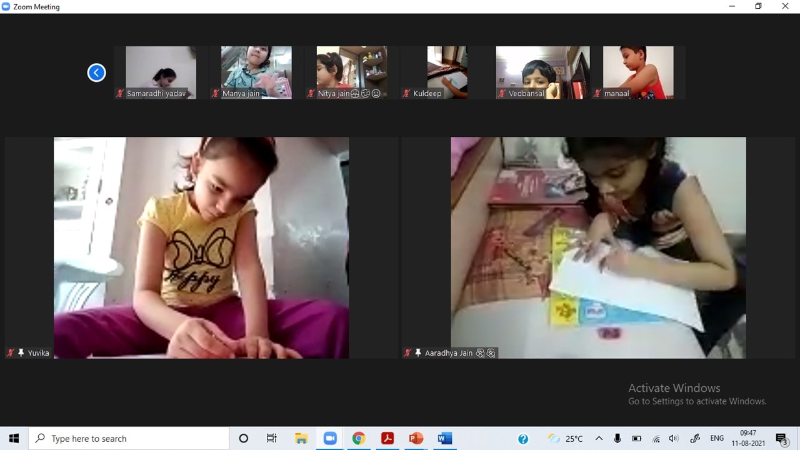The height and width of the screenshot is (450, 800).
Task: Click Aaradhya Jain's pinned video tile
Action: coord(598,247)
